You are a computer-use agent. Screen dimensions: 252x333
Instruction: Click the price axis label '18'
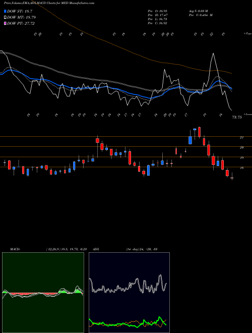pos(241,168)
